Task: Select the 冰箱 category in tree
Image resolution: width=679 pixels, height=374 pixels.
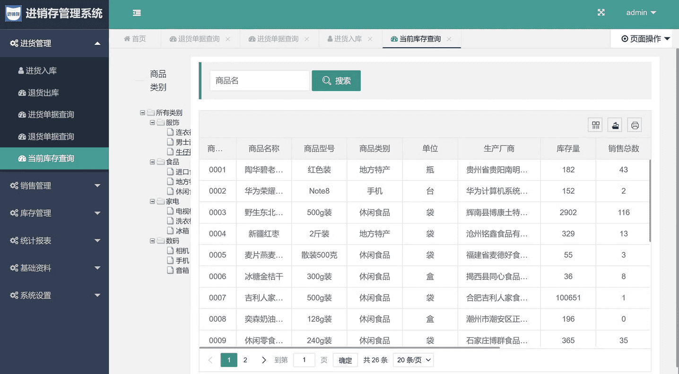Action: tap(182, 231)
